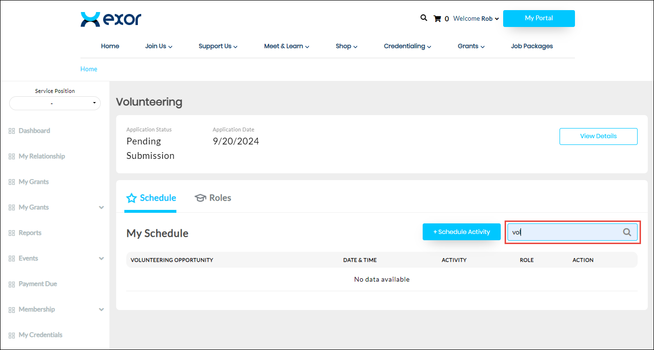
Task: Click the Exor logo
Action: click(111, 19)
